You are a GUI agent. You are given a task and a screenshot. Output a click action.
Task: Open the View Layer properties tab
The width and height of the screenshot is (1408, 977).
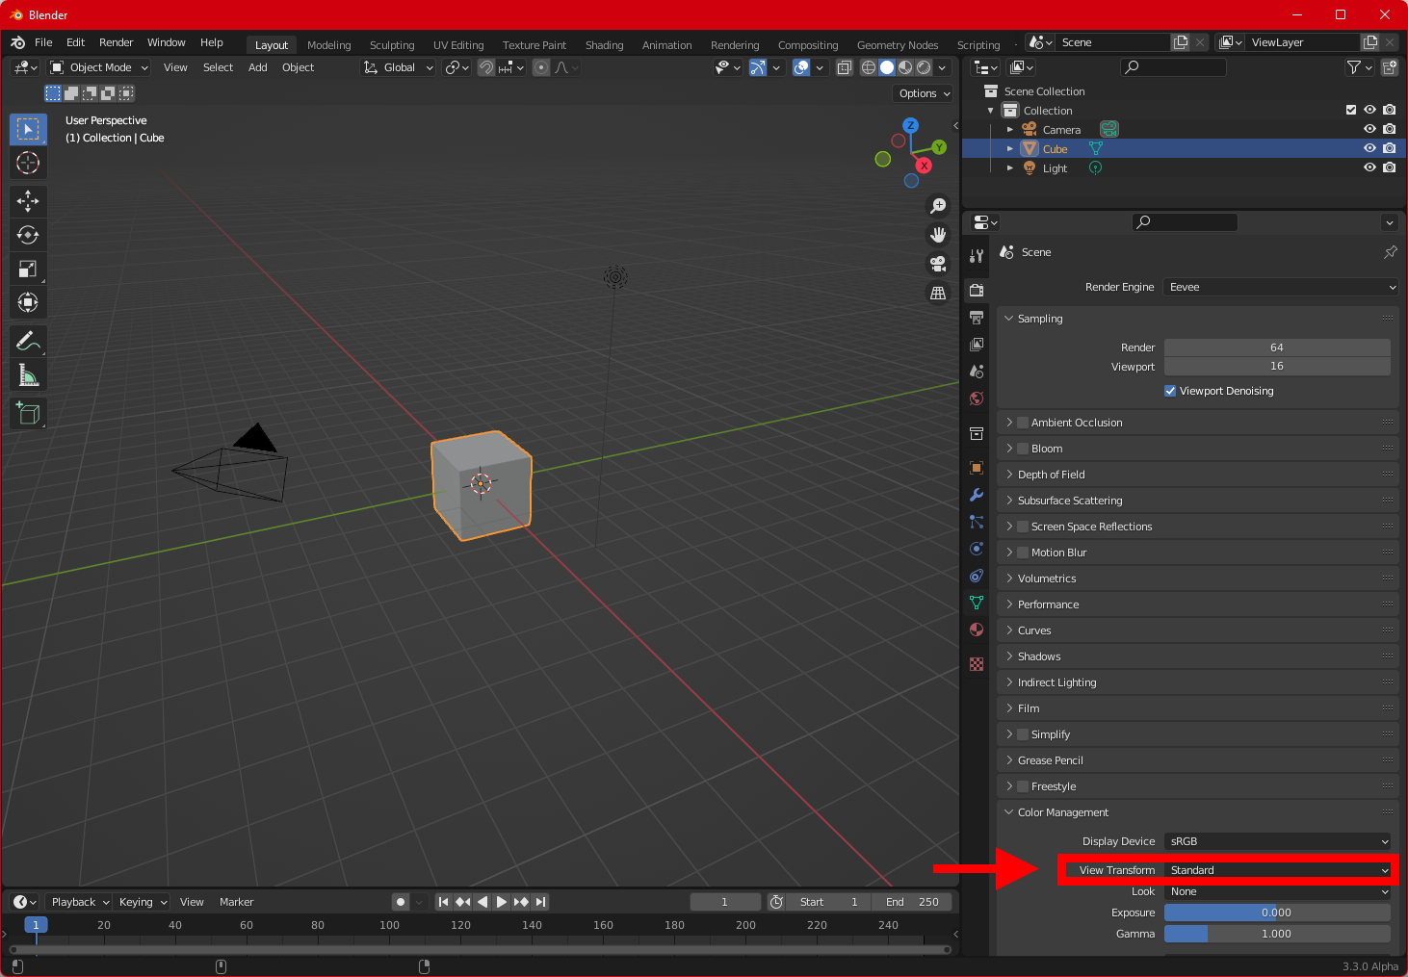[977, 344]
